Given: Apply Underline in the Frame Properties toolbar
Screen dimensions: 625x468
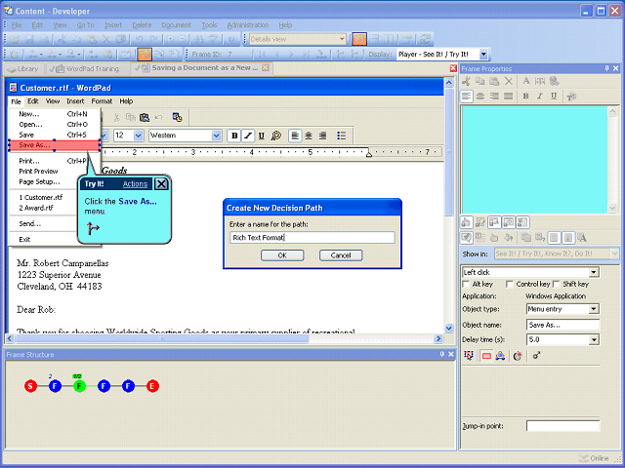Looking at the screenshot, I should (554, 96).
